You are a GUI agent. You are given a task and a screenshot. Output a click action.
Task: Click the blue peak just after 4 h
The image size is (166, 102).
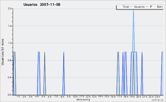[x=39, y=73]
